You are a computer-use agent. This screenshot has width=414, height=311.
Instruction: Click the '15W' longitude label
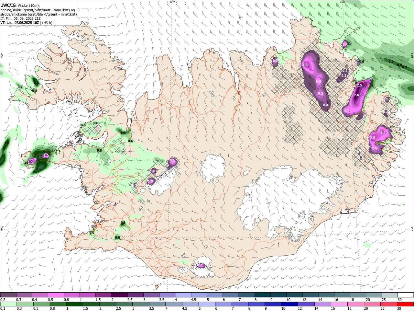[343, 2]
